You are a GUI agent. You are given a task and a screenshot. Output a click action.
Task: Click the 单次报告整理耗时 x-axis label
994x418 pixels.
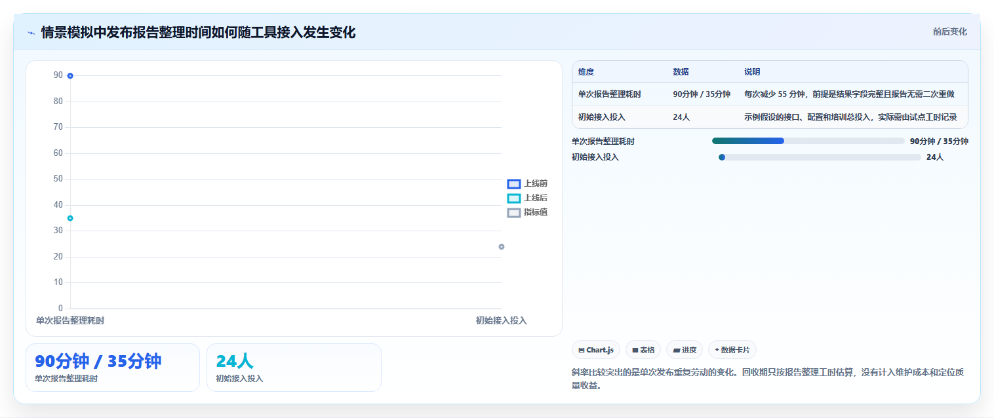pyautogui.click(x=70, y=320)
